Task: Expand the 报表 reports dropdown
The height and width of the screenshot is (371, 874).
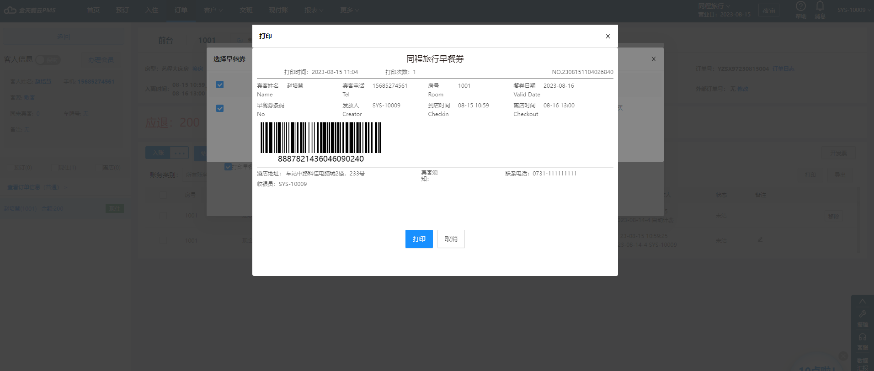Action: pyautogui.click(x=314, y=10)
